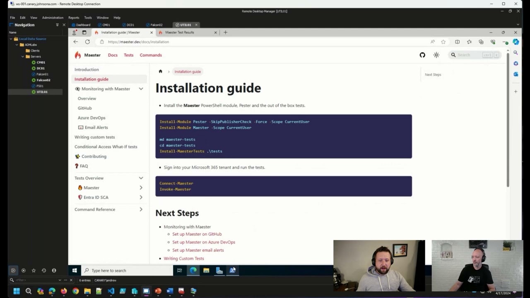Screen dimensions: 530x298
Task: Open Firefox from the host taskbar
Action: 64,291
